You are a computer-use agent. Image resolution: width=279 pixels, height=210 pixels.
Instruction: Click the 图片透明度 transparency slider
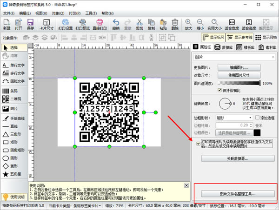239,83
